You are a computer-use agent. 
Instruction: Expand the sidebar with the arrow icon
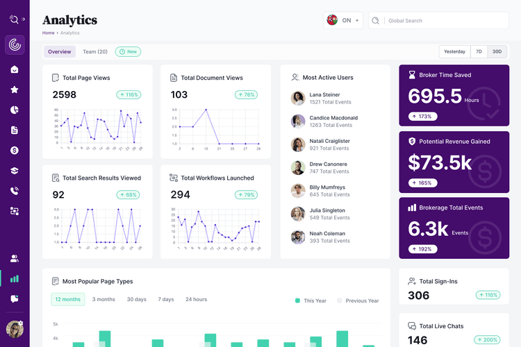pos(24,19)
